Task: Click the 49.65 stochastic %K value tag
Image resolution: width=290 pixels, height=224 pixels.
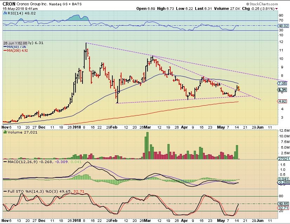Action: [x=283, y=204]
